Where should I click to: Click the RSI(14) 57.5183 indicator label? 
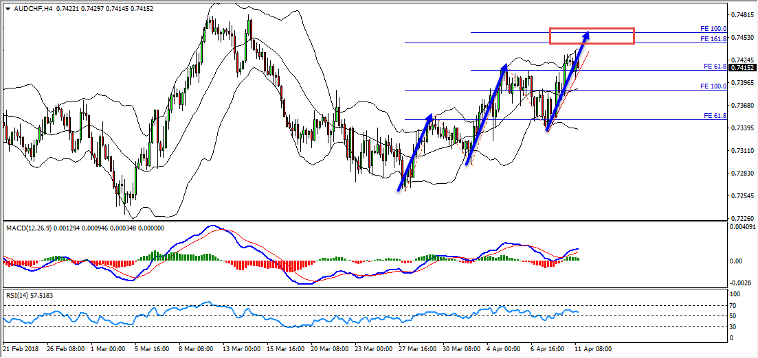29,296
